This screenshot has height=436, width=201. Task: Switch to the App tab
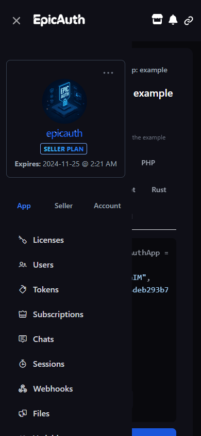click(x=24, y=206)
